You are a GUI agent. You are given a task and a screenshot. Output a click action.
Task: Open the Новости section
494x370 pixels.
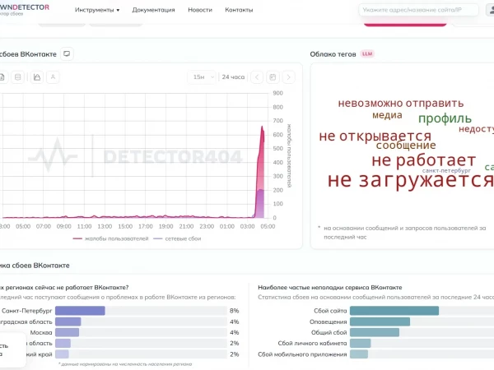pos(200,10)
